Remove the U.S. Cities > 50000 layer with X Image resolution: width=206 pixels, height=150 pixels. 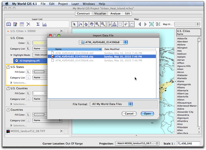pyautogui.click(x=61, y=31)
